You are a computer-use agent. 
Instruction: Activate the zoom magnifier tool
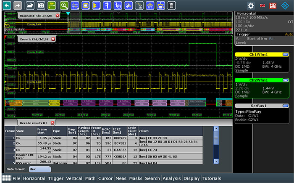pos(64,5)
